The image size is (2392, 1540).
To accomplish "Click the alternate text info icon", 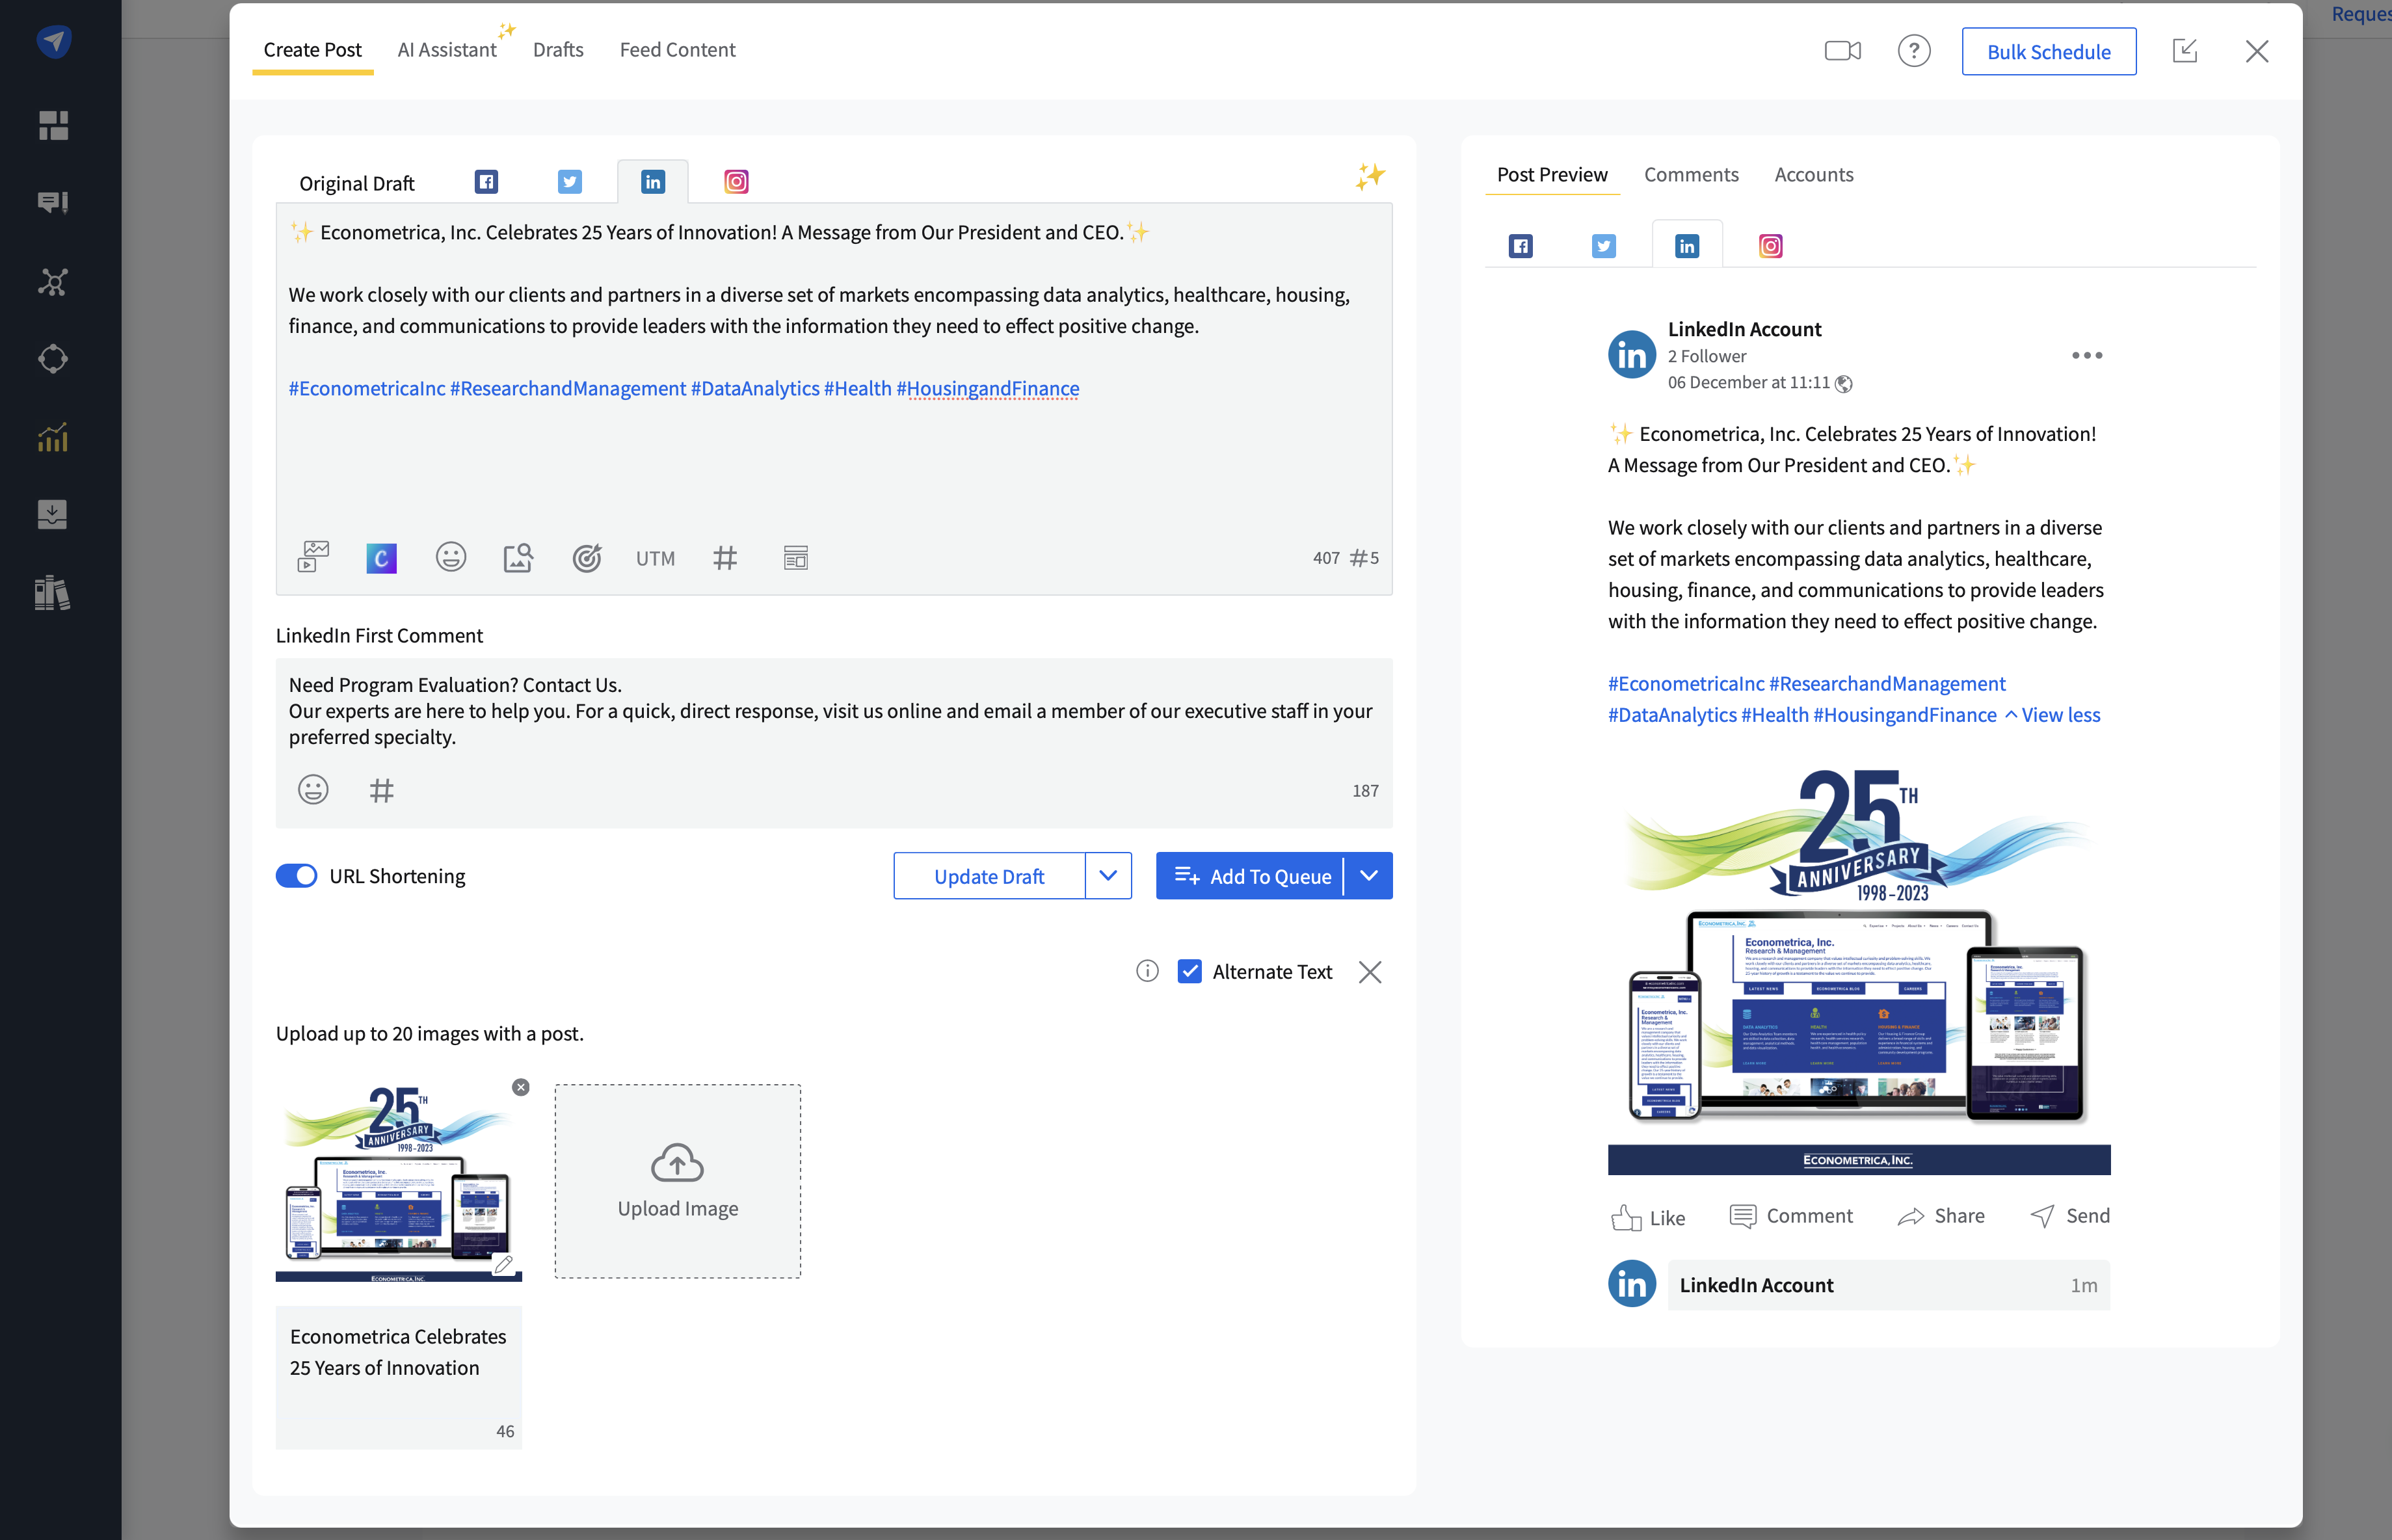I will [x=1147, y=971].
